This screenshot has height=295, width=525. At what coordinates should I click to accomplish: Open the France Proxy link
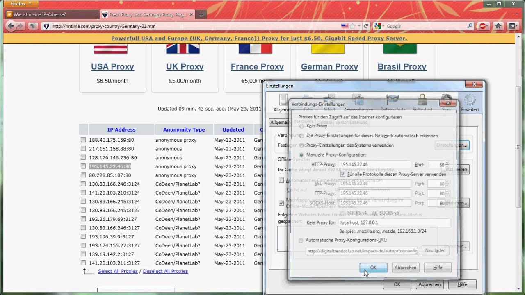tap(257, 66)
